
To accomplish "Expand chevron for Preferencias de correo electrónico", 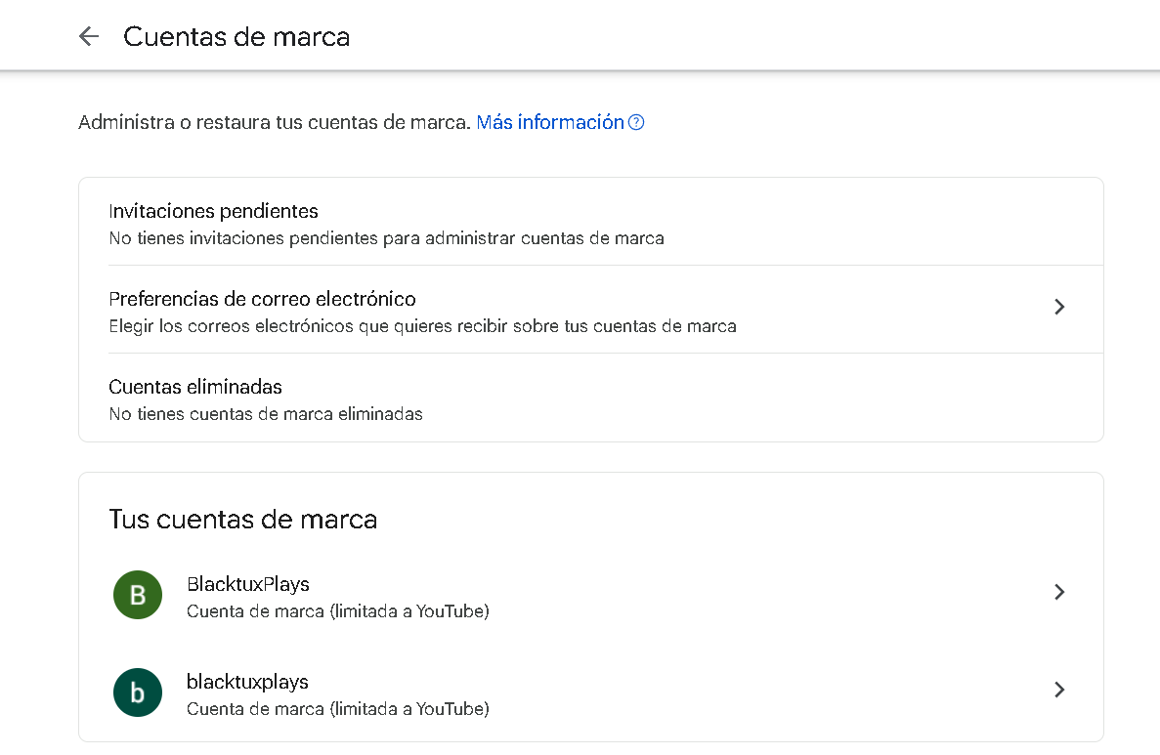I will (1059, 307).
